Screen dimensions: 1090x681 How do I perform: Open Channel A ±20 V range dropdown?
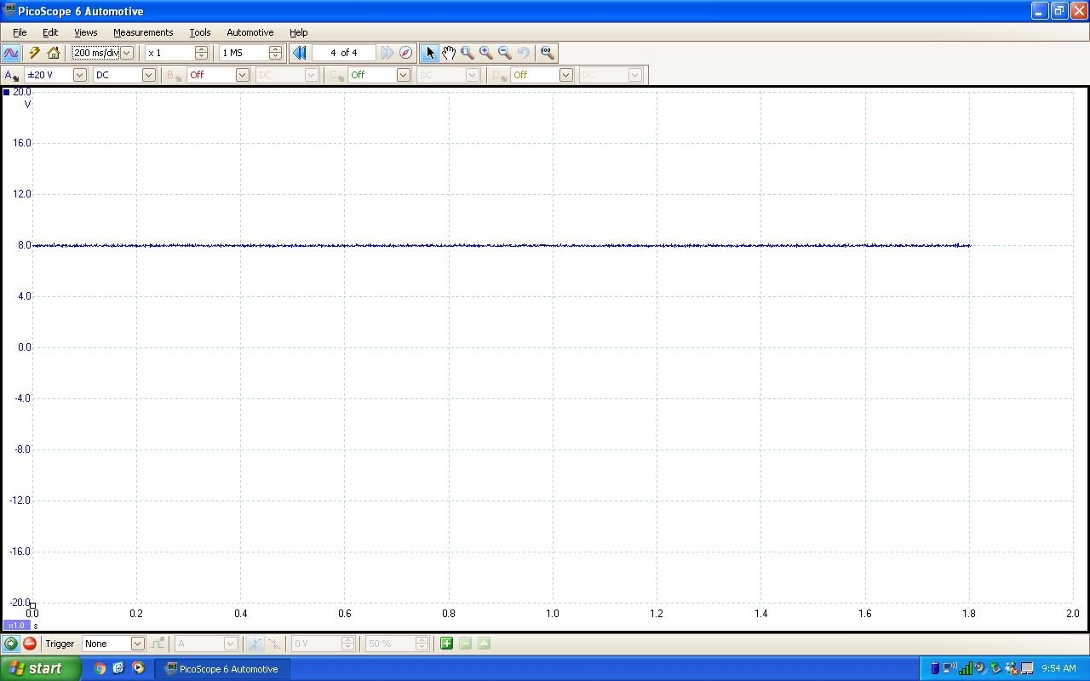(x=79, y=75)
